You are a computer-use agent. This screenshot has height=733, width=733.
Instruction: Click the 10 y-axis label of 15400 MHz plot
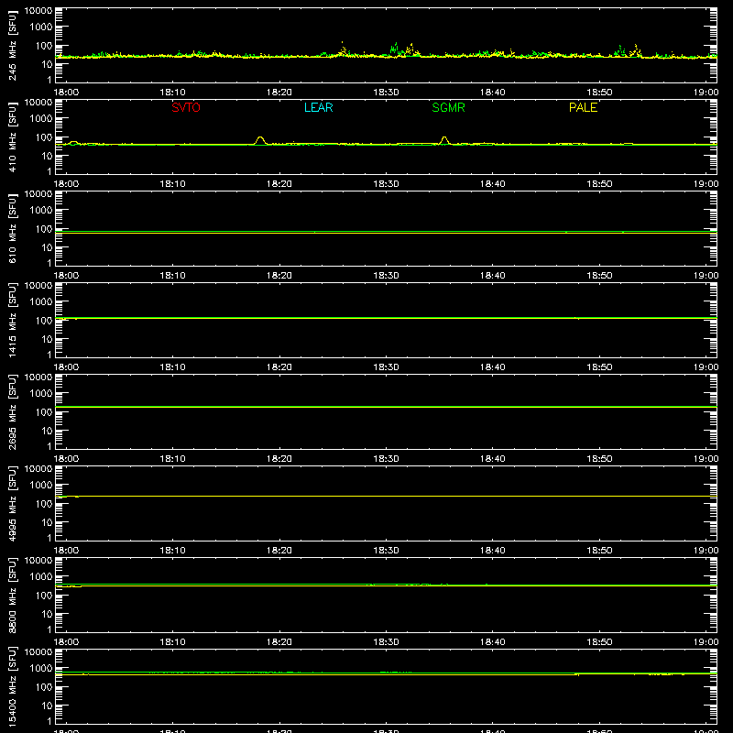(x=47, y=706)
